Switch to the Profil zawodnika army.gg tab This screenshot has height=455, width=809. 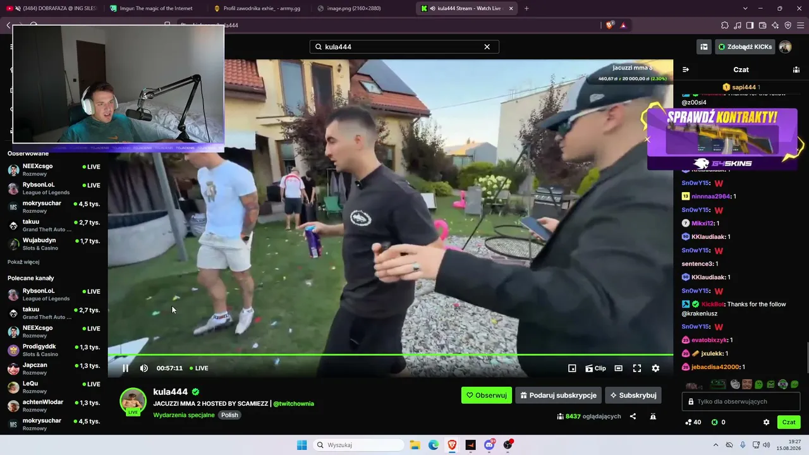(x=258, y=8)
